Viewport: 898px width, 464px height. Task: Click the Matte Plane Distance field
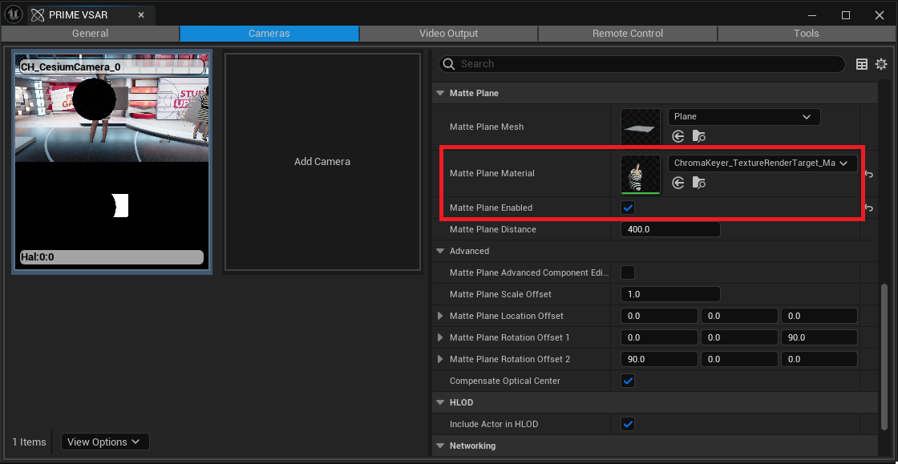670,230
